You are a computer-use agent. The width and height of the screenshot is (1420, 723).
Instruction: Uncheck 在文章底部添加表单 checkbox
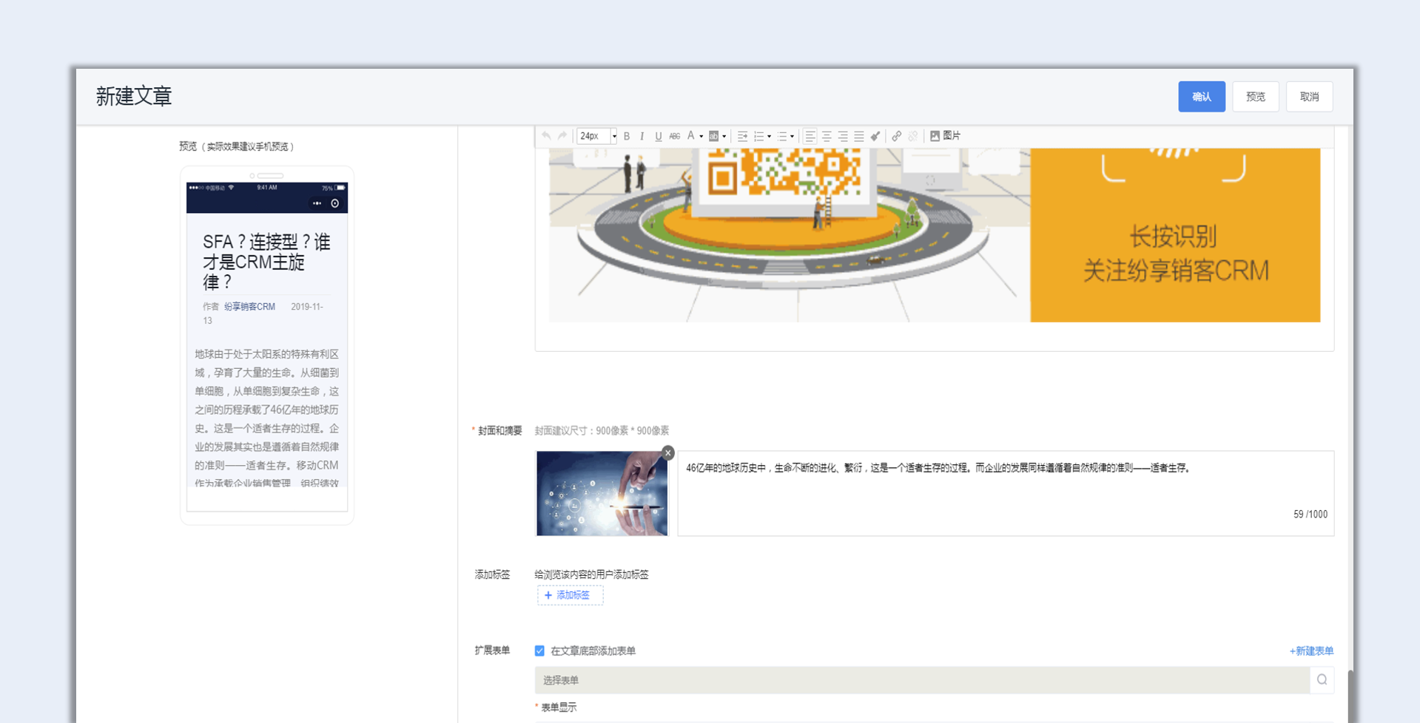[539, 651]
